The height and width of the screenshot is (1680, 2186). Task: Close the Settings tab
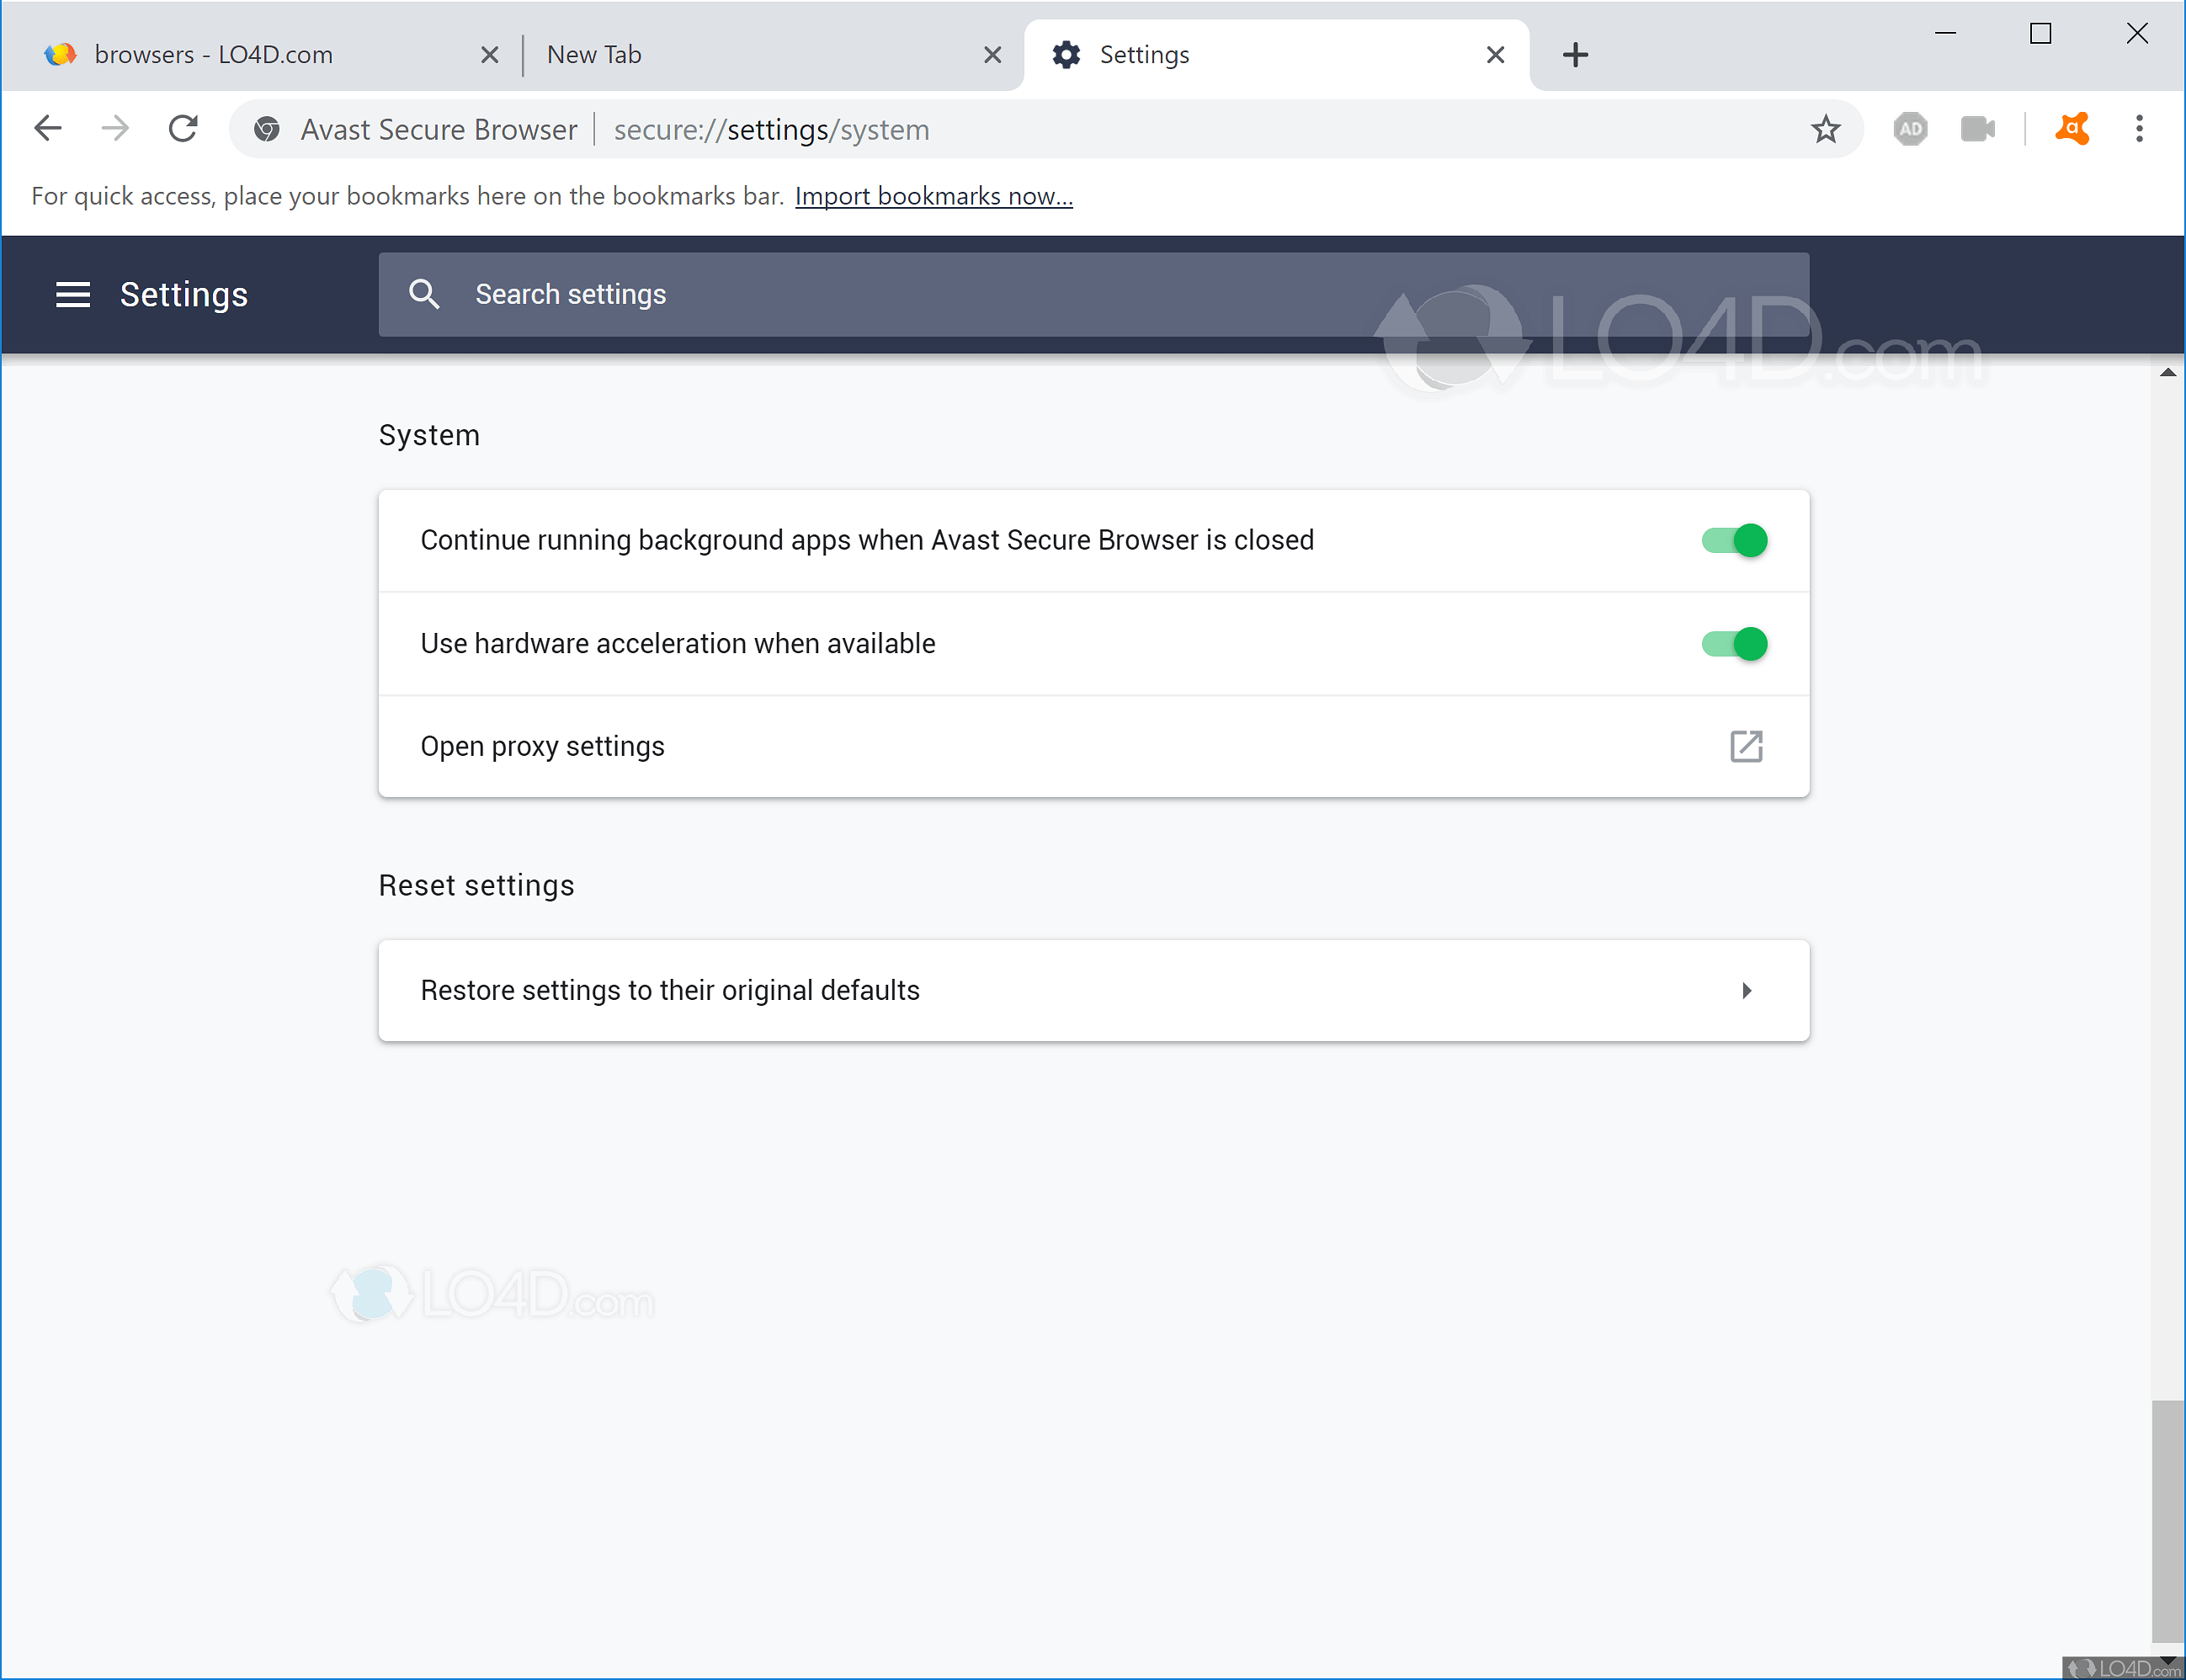[x=1495, y=55]
